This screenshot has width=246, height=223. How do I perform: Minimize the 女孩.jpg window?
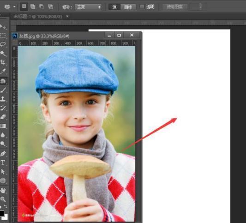coord(109,35)
